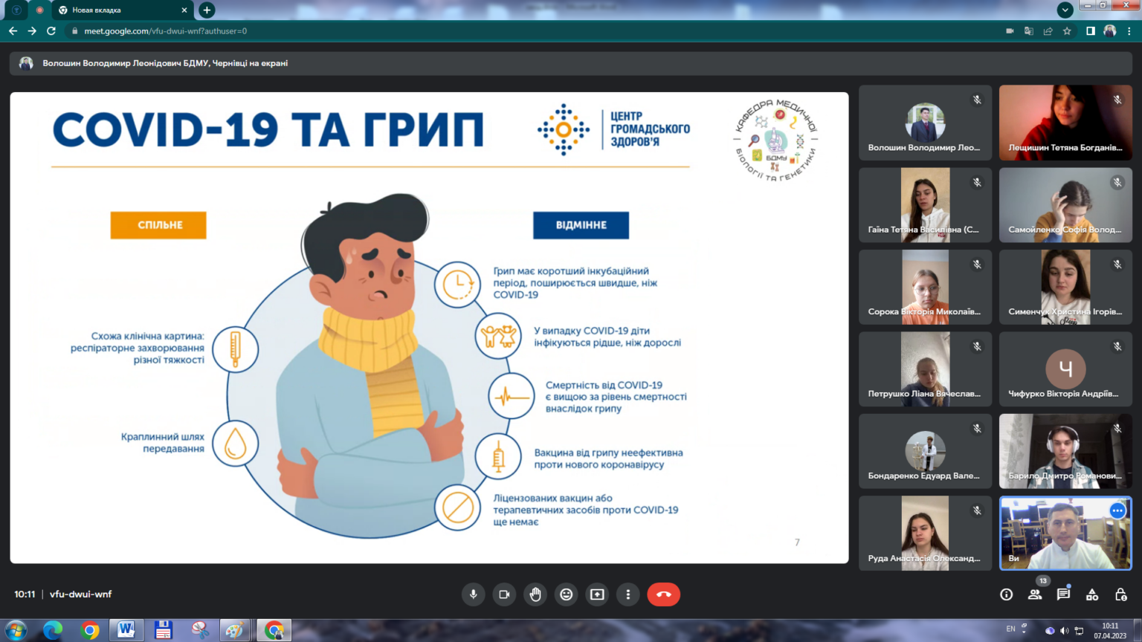Open the emoji reactions button
1142x642 pixels.
click(x=567, y=594)
